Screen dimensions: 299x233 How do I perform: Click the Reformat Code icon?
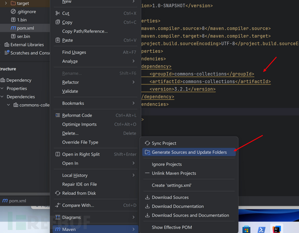58,116
